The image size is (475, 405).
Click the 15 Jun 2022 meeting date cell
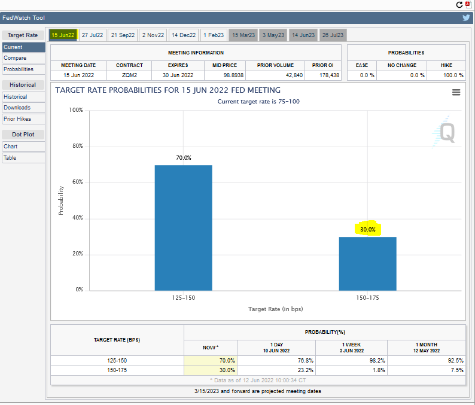pyautogui.click(x=78, y=75)
